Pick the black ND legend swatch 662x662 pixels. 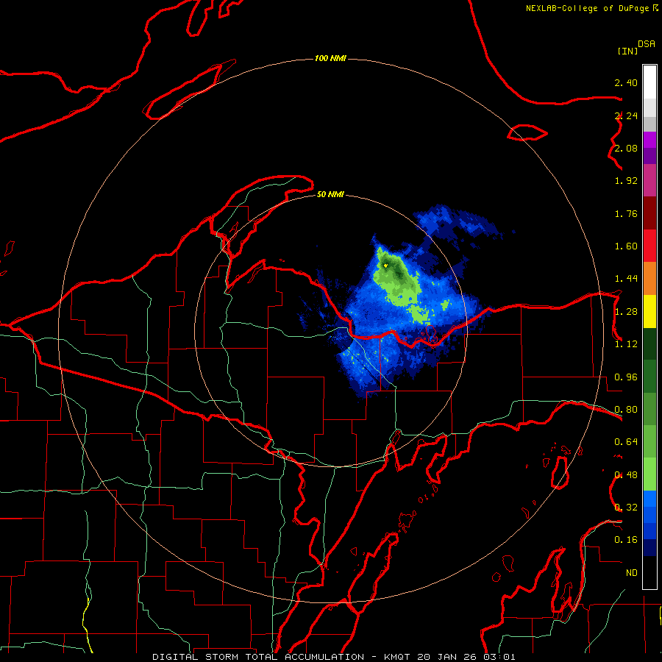coord(649,572)
